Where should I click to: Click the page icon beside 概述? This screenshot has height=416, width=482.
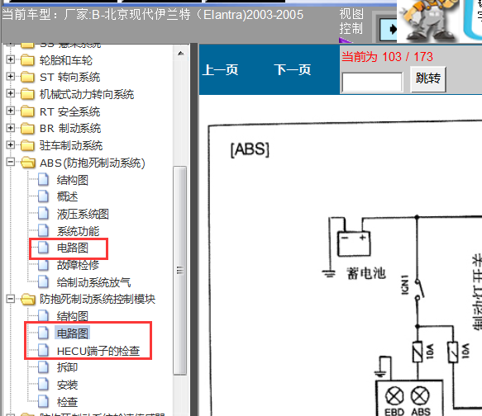point(43,196)
